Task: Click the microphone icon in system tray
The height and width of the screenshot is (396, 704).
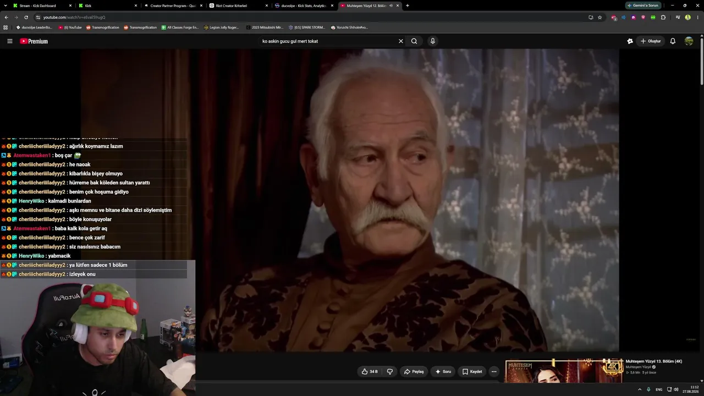Action: pyautogui.click(x=648, y=389)
